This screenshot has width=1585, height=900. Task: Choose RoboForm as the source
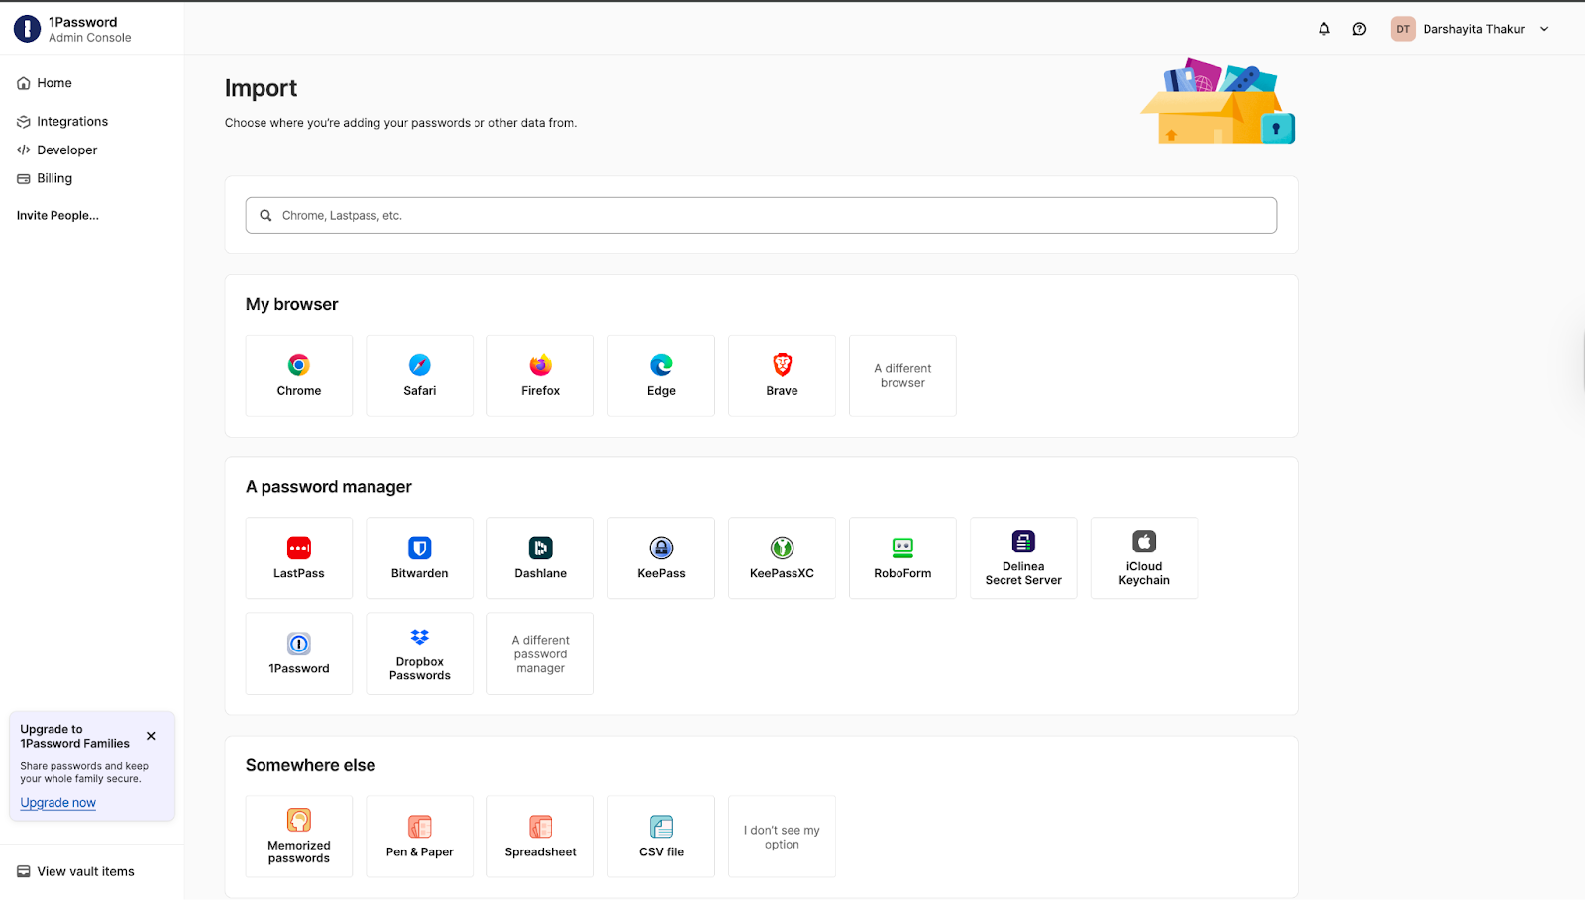(902, 558)
